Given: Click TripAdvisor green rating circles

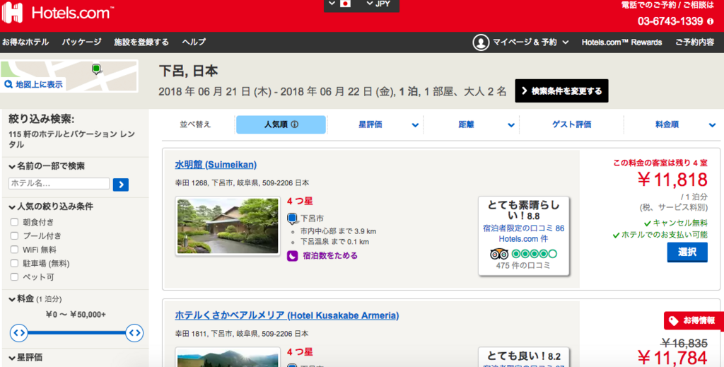Looking at the screenshot, I should (x=535, y=254).
